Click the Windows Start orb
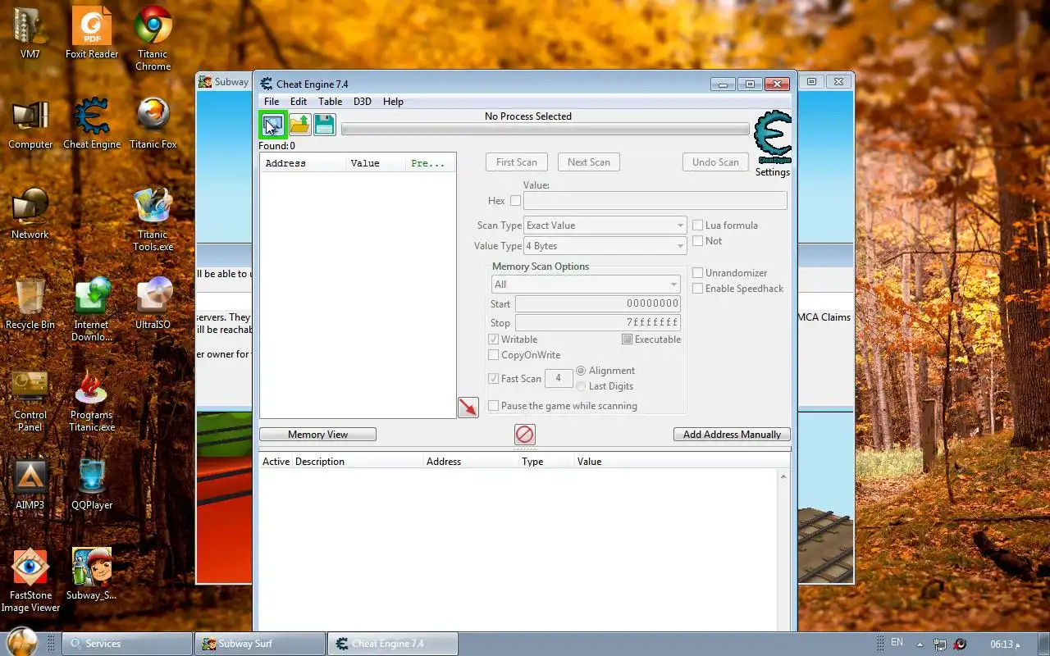Screen dimensions: 1050x656 tap(21, 642)
